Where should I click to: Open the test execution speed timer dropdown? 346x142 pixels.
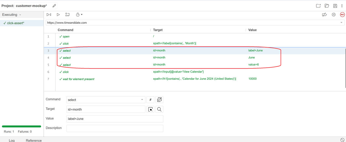79,15
